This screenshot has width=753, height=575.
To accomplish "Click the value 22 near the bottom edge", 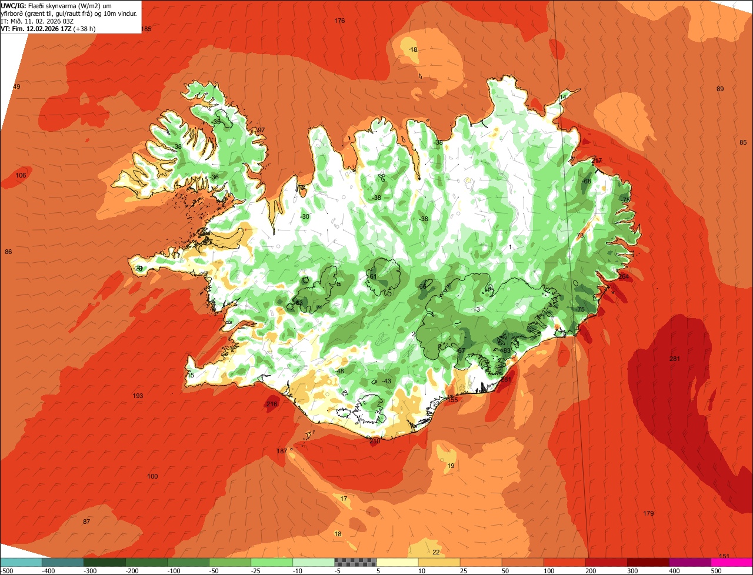I will click(x=436, y=551).
